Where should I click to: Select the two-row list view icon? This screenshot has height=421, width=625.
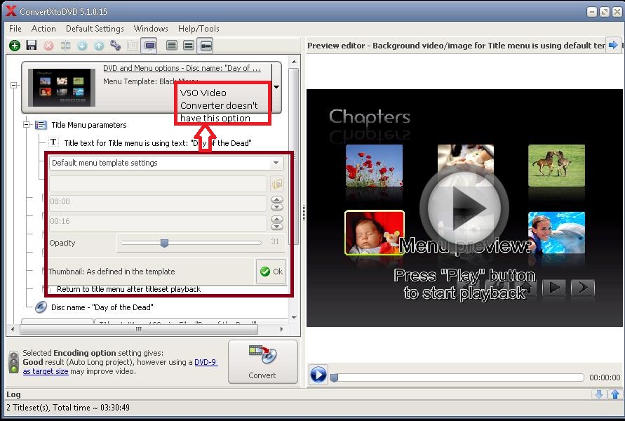coord(189,46)
